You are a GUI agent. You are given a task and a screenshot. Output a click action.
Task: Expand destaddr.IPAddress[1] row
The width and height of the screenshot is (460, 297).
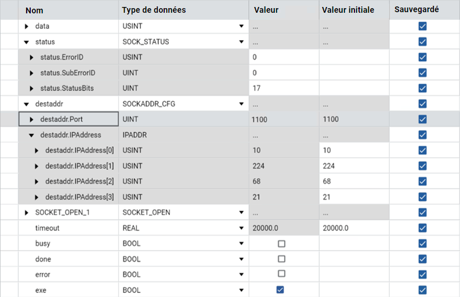click(37, 166)
